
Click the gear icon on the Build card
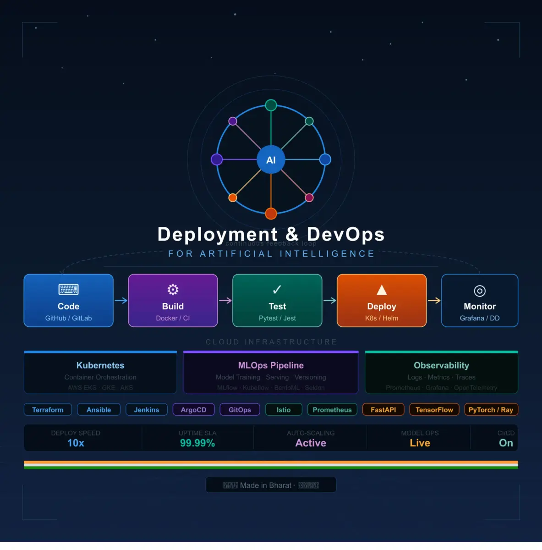(x=173, y=289)
